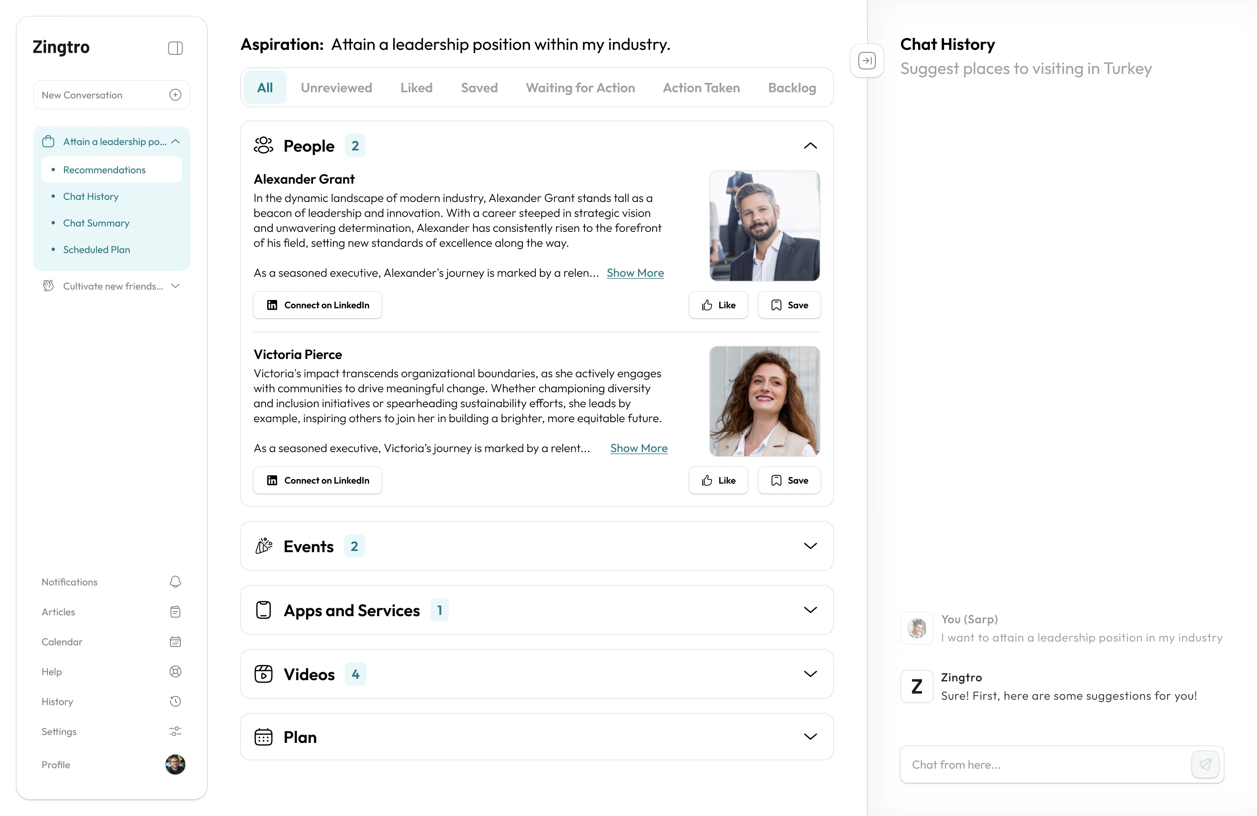Like Alexander Grant's recommendation
The image size is (1257, 816).
[718, 305]
